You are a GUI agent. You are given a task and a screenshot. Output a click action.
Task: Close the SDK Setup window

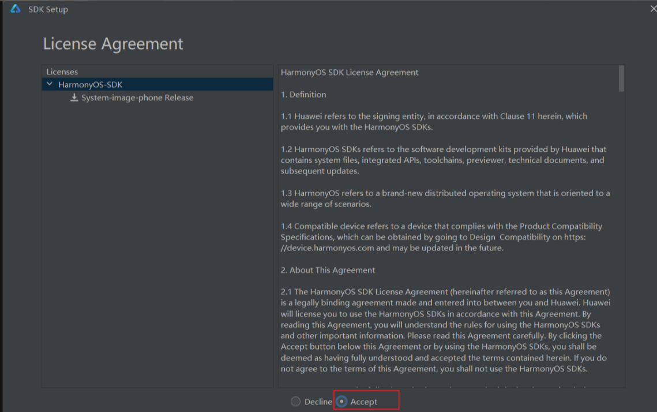pyautogui.click(x=653, y=9)
